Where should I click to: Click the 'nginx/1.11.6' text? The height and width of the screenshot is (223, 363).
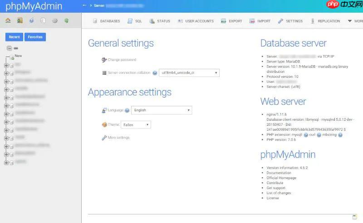276,114
